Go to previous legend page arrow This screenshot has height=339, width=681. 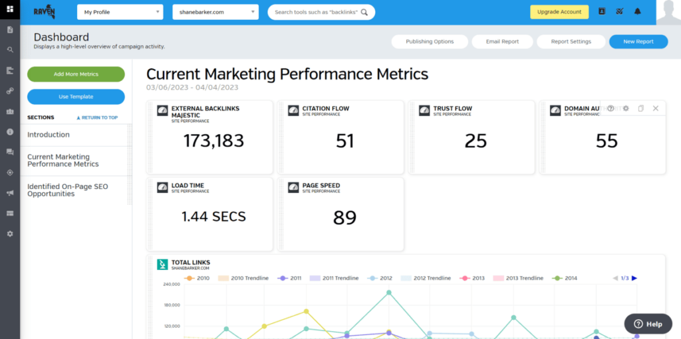point(615,279)
